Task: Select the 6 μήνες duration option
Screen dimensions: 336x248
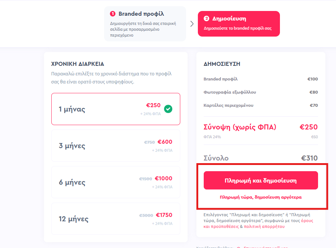Action: click(116, 182)
